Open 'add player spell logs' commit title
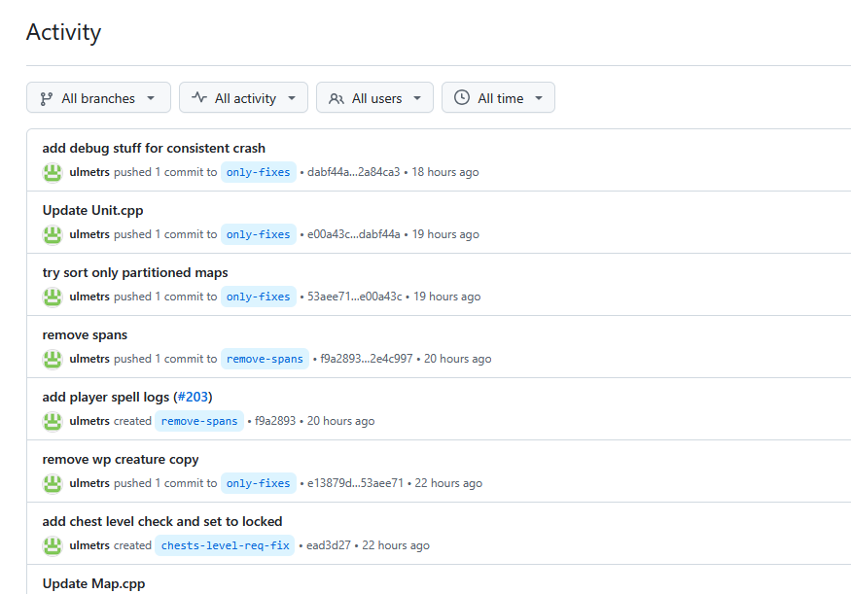Viewport: 851px width, 594px height. pyautogui.click(x=106, y=397)
